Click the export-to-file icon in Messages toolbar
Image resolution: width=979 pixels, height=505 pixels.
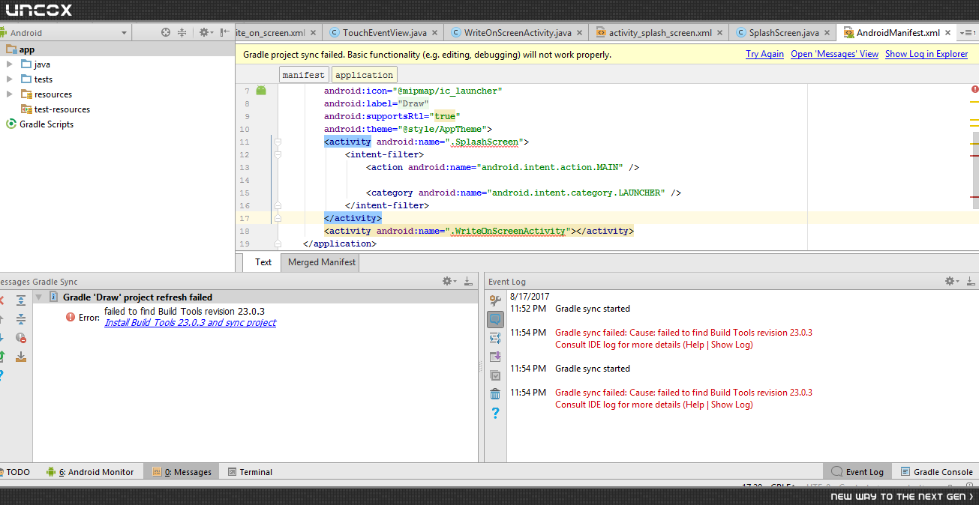tap(21, 357)
